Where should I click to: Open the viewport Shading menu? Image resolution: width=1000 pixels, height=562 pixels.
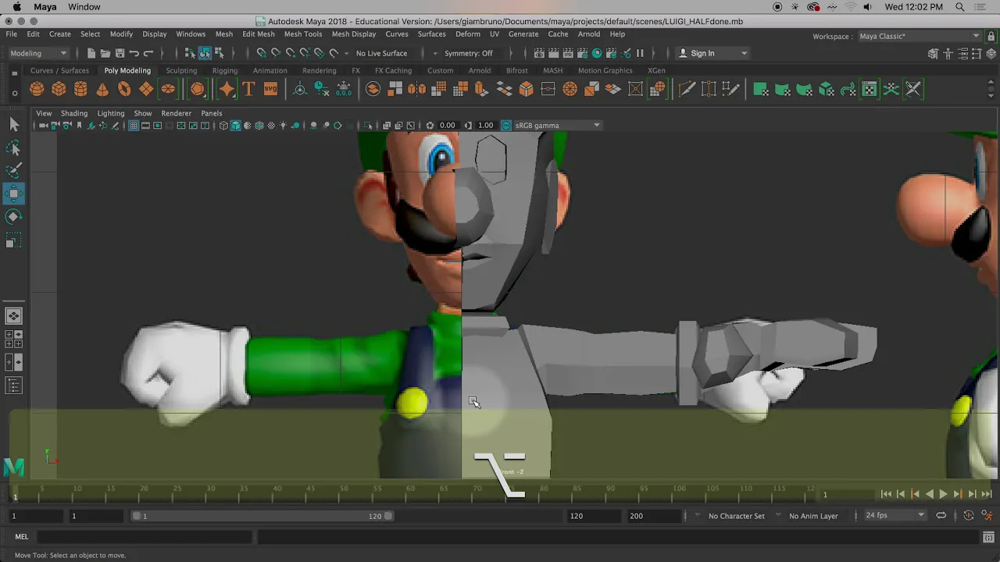(x=74, y=113)
